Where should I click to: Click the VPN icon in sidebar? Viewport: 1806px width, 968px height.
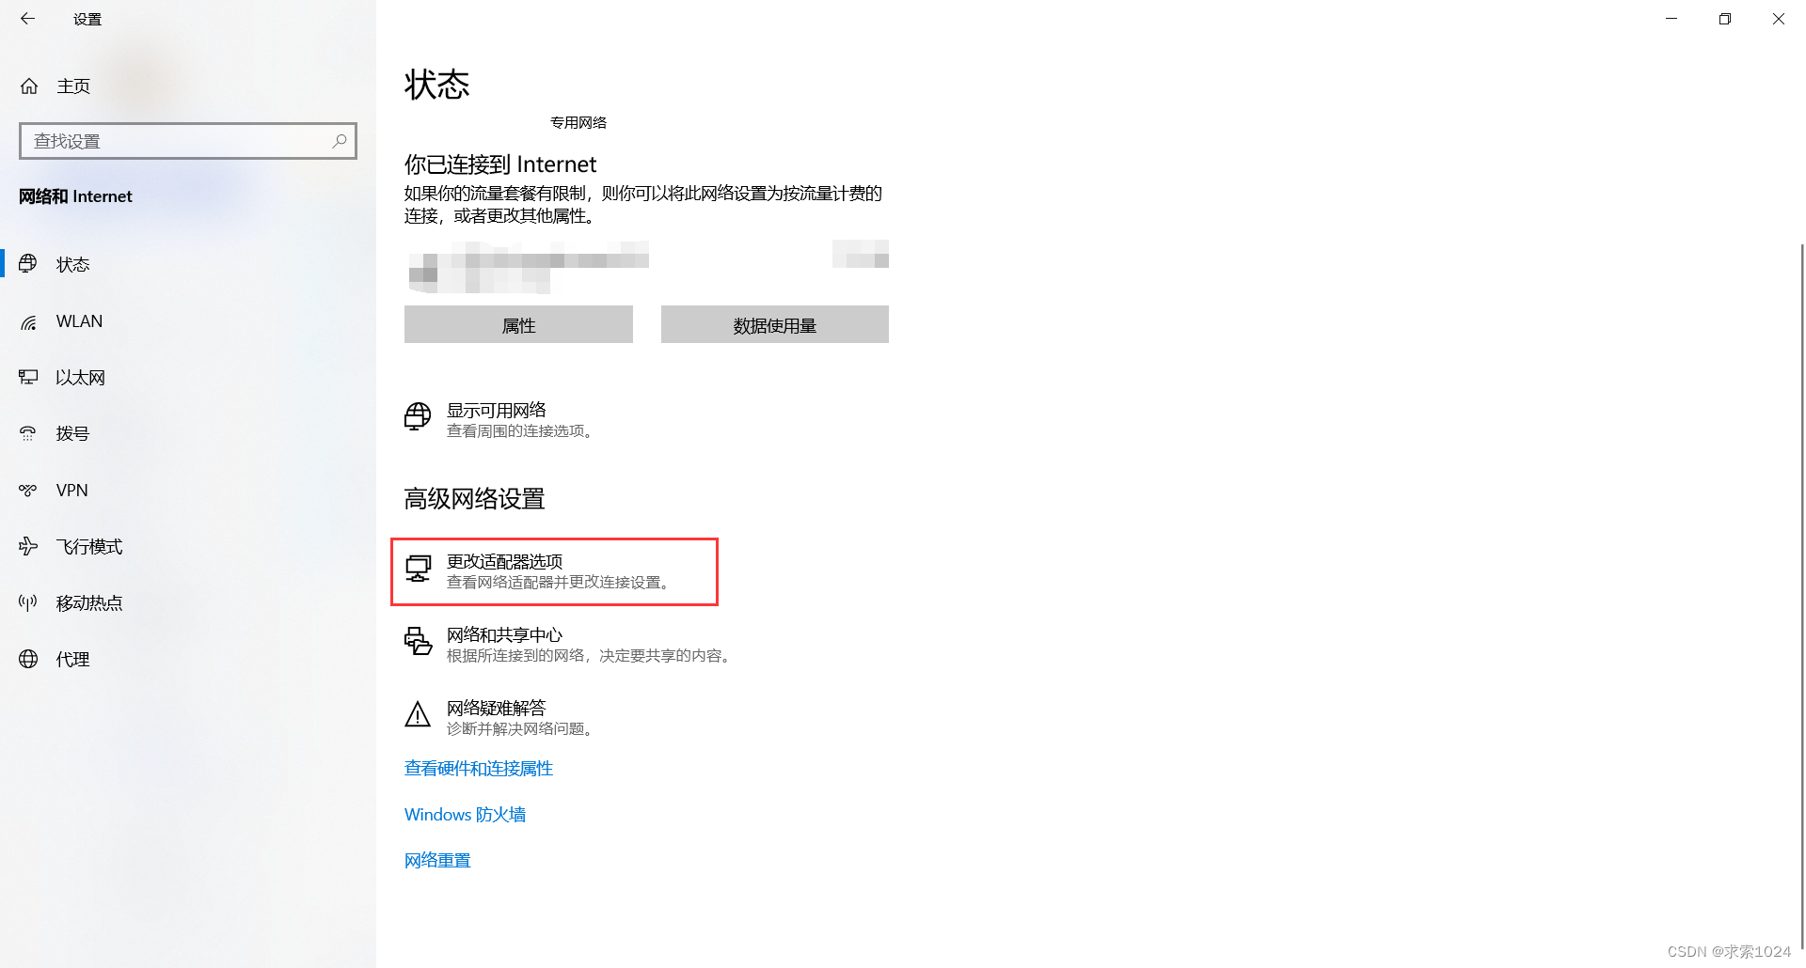(x=28, y=490)
